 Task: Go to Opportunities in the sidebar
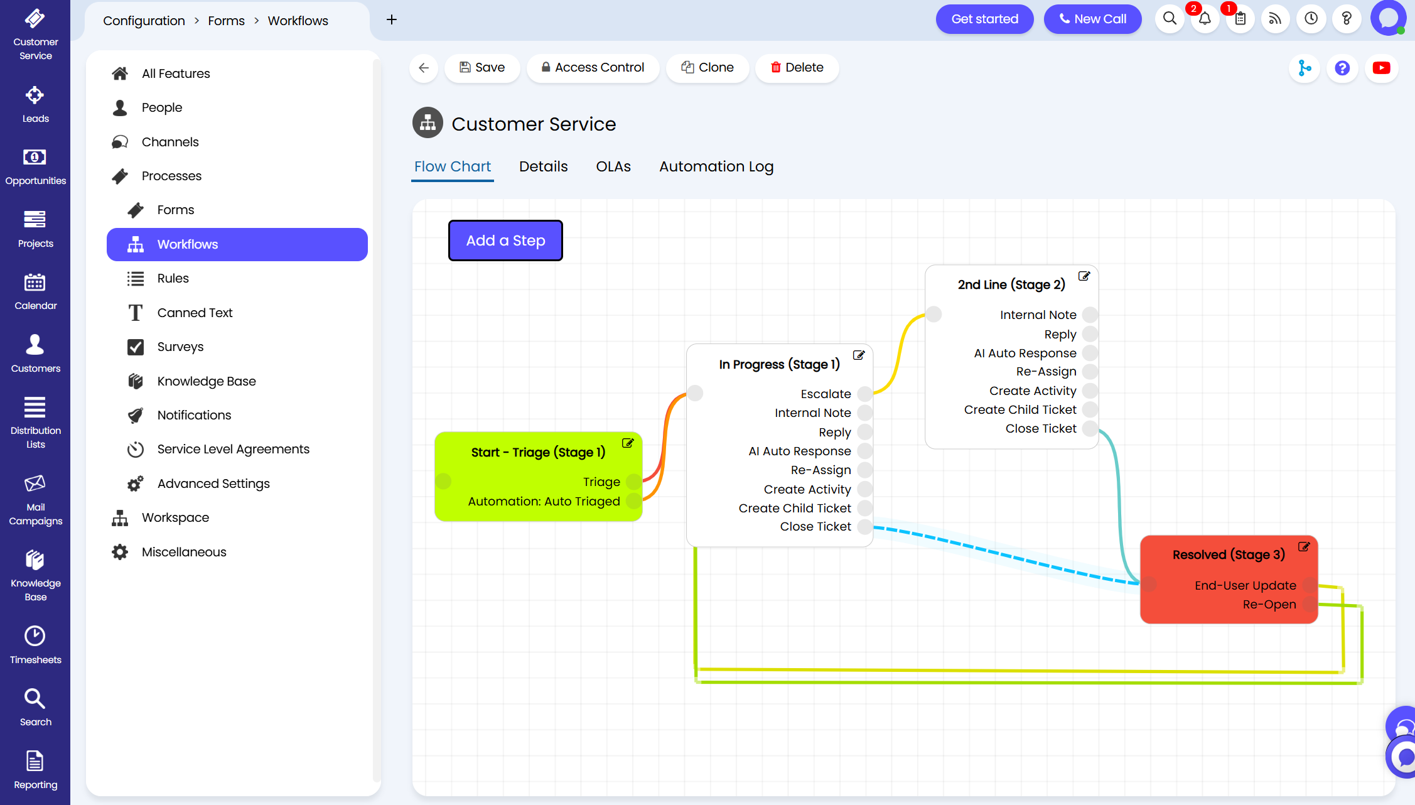pos(35,167)
